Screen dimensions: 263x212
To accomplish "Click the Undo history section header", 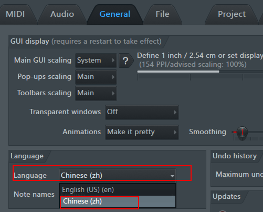I will coord(235,156).
